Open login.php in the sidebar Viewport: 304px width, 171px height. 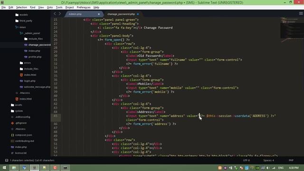pos(29,81)
